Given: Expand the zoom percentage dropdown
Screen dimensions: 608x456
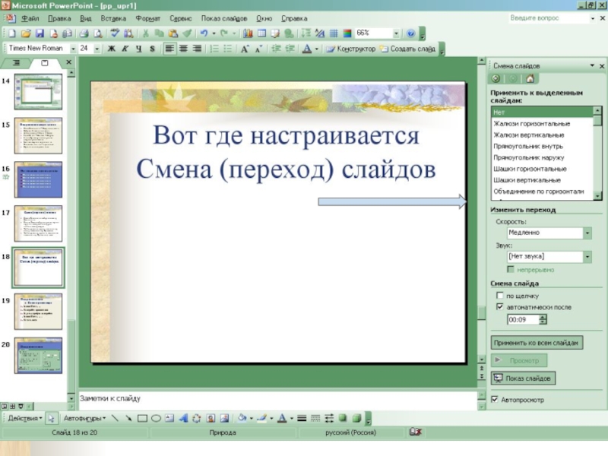Looking at the screenshot, I should (x=396, y=33).
